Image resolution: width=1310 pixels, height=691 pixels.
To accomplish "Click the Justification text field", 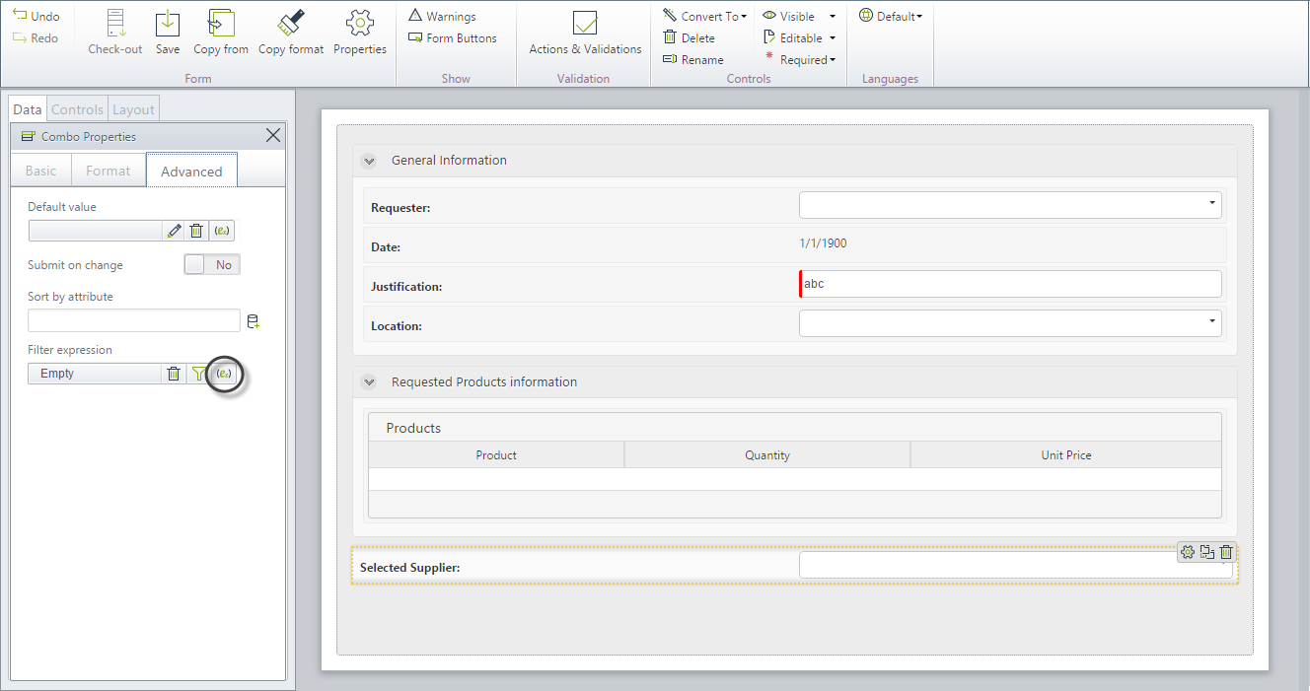I will (1010, 284).
